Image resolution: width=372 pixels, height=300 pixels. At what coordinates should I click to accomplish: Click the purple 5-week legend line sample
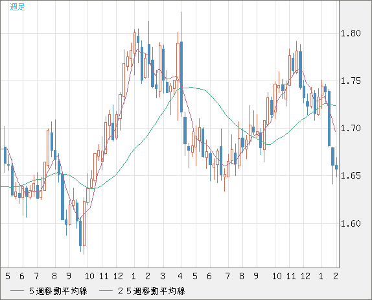(17, 291)
